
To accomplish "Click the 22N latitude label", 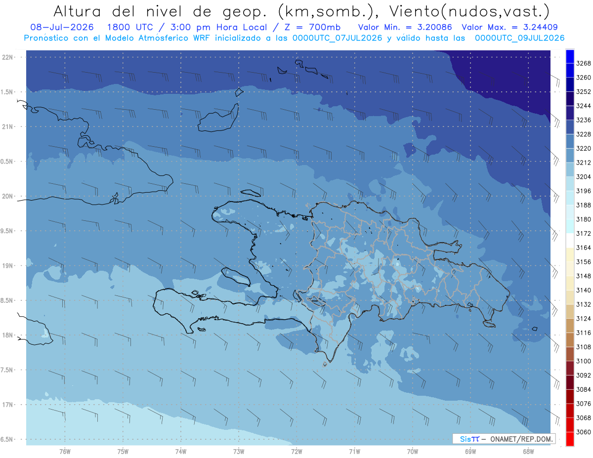I will pos(8,57).
